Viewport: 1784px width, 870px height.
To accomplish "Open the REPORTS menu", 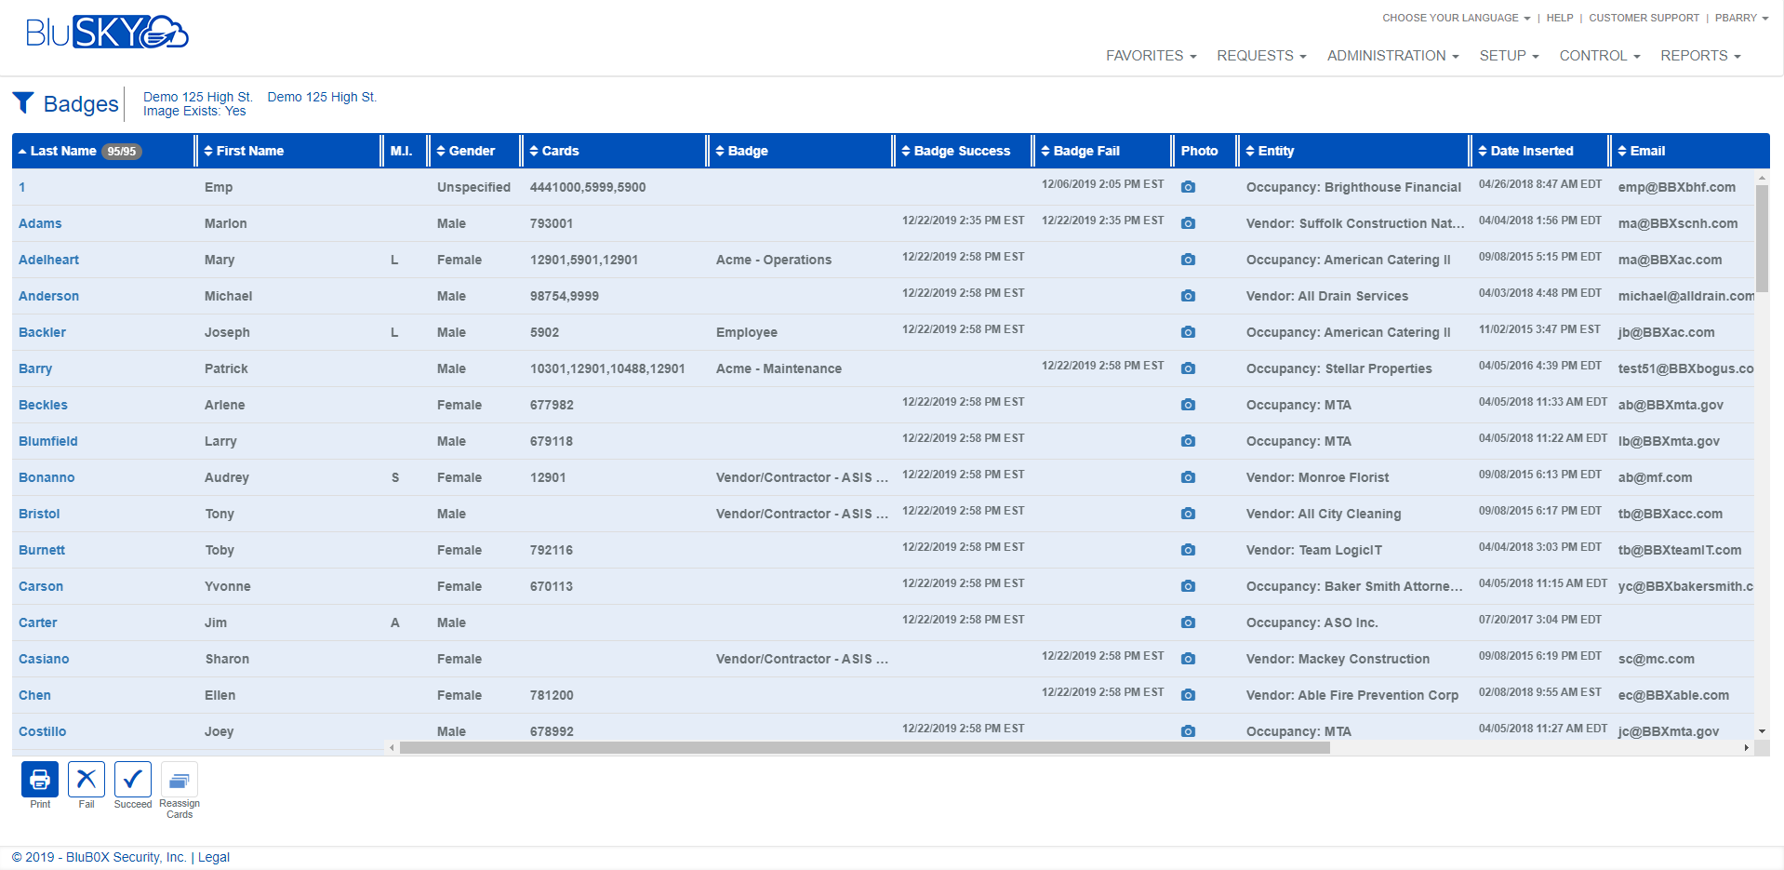I will coord(1699,55).
